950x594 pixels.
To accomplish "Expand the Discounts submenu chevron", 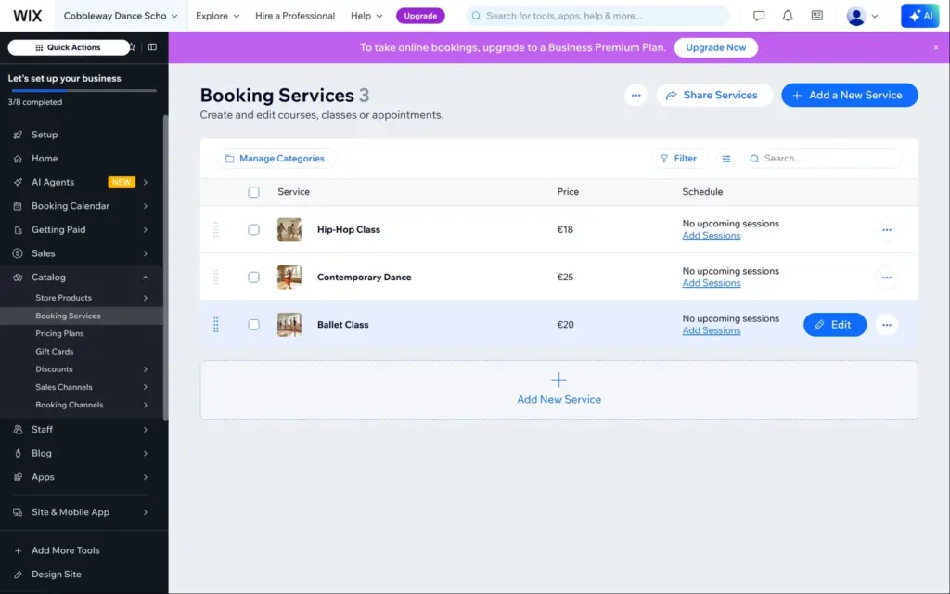I will click(x=146, y=369).
